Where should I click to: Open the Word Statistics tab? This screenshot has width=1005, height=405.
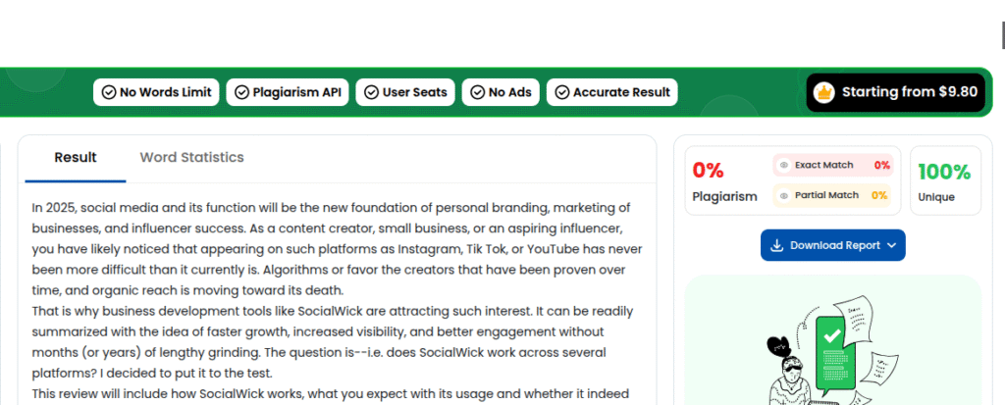tap(191, 158)
